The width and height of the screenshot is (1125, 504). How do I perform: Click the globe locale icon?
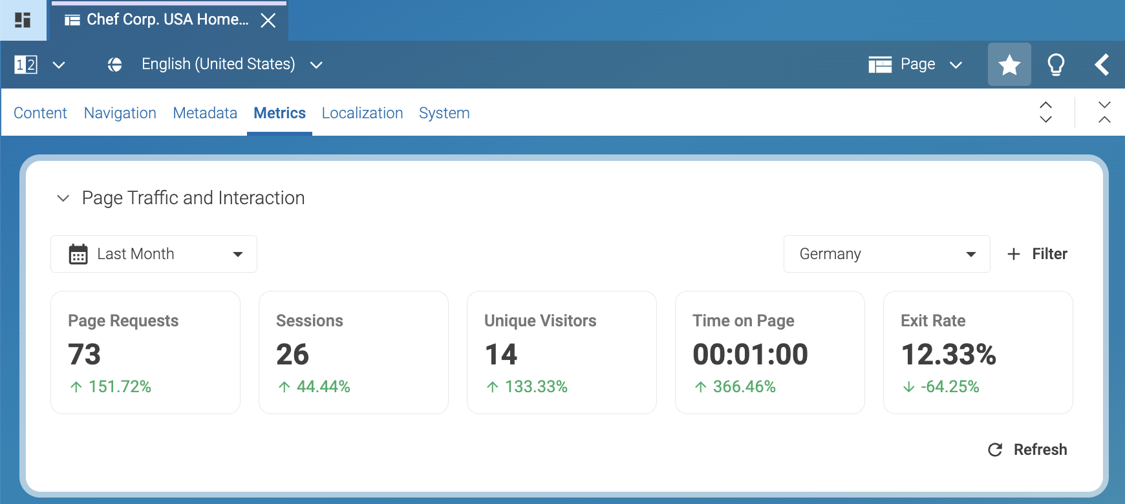pyautogui.click(x=115, y=65)
